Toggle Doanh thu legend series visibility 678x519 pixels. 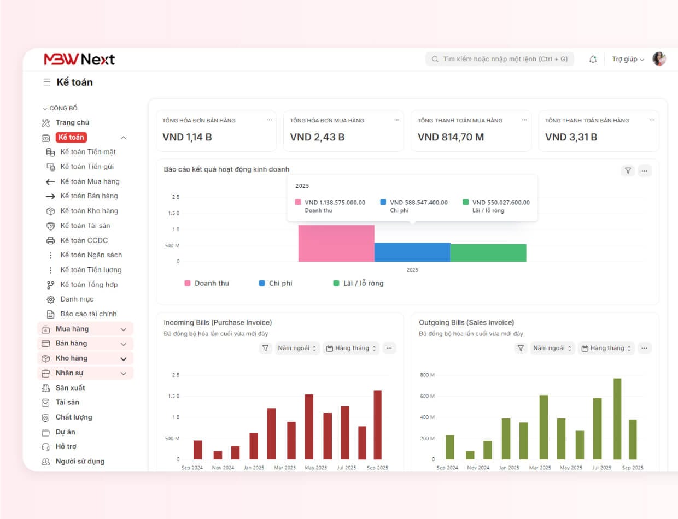(207, 283)
